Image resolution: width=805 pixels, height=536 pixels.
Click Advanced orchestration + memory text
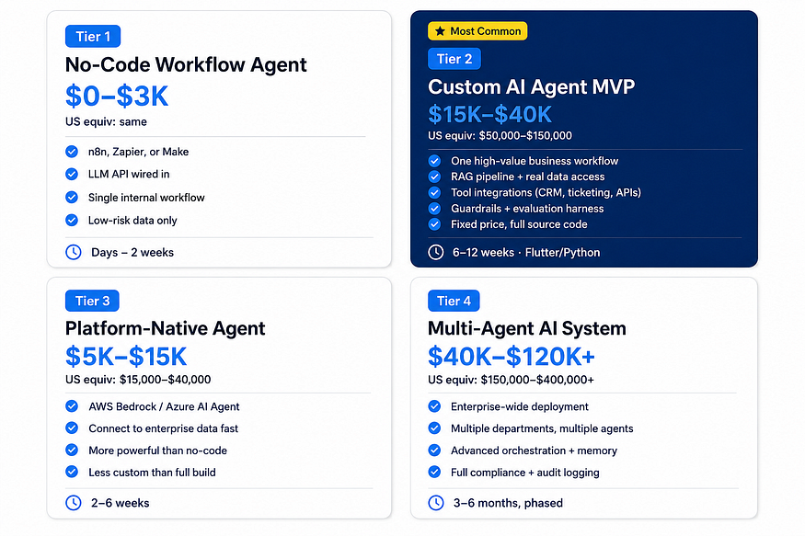coord(534,450)
